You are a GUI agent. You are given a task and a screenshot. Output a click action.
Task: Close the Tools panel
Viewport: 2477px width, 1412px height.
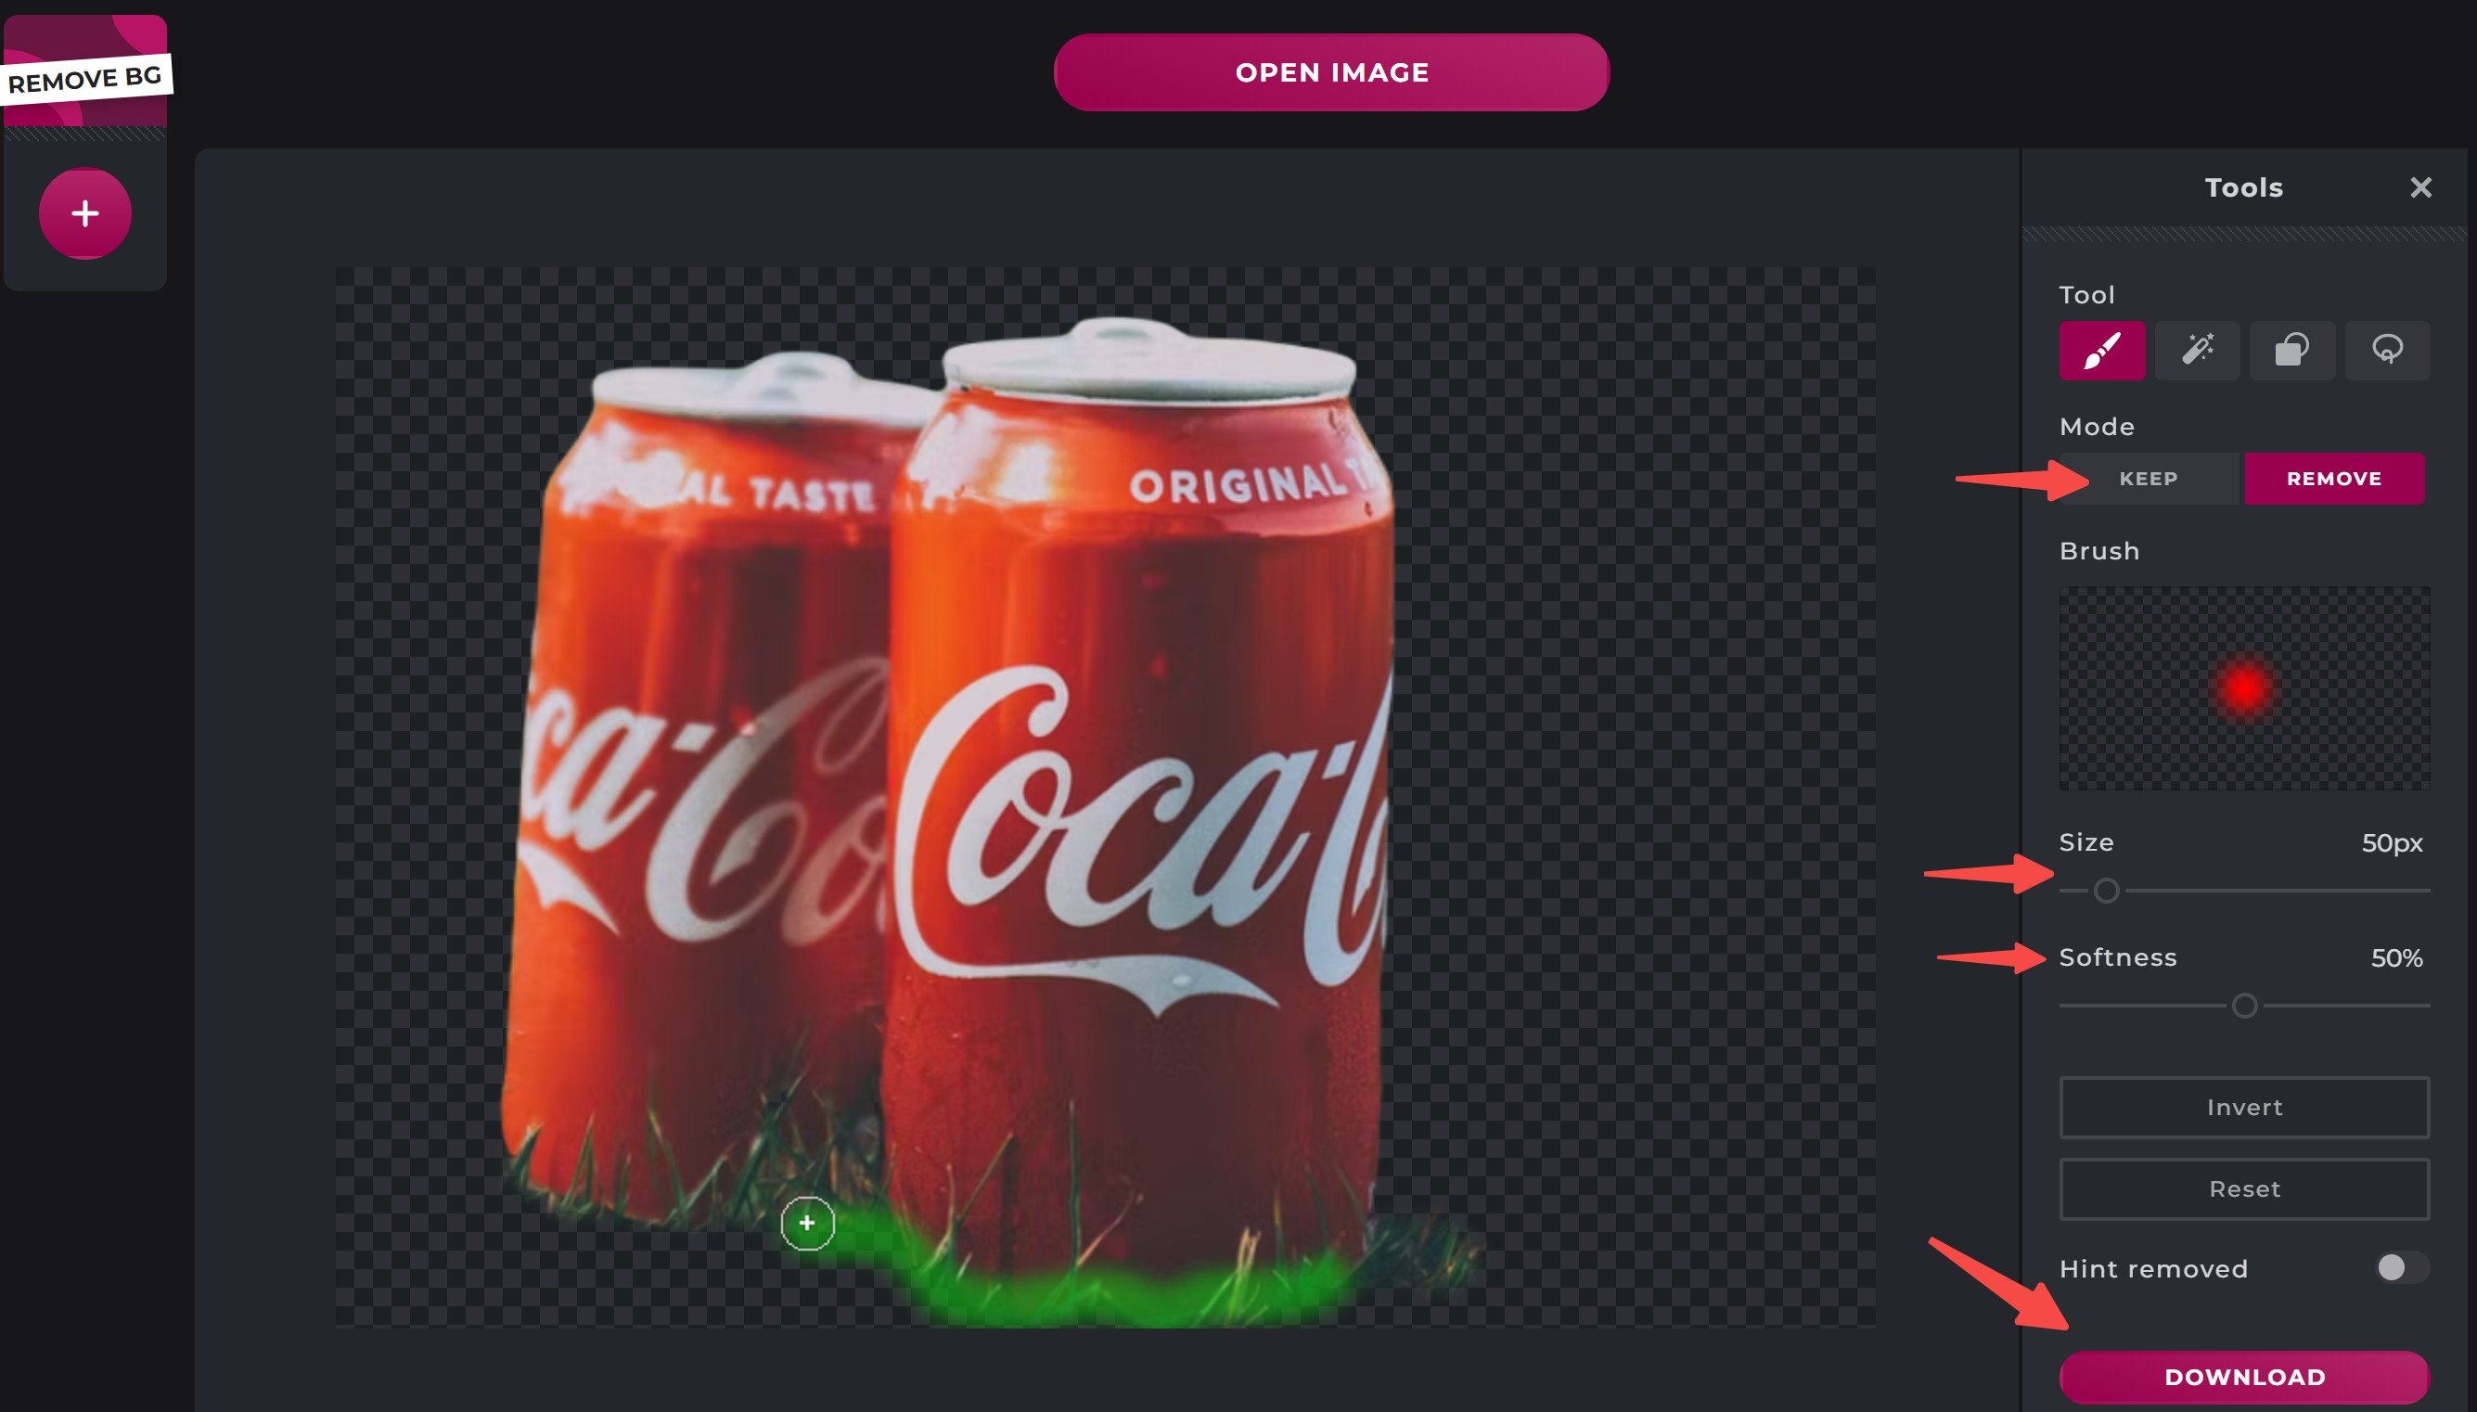click(2420, 187)
